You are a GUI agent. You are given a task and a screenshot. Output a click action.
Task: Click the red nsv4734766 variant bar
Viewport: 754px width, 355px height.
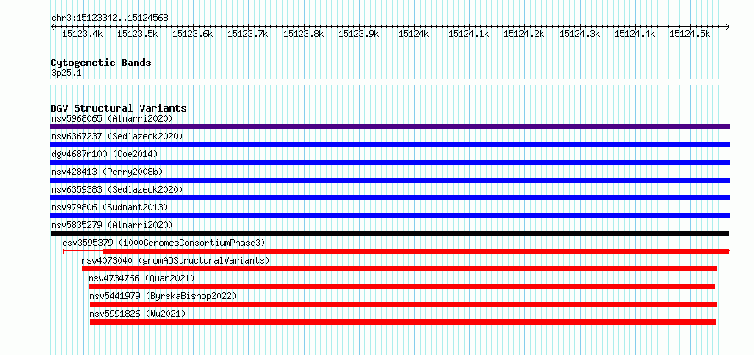(402, 287)
